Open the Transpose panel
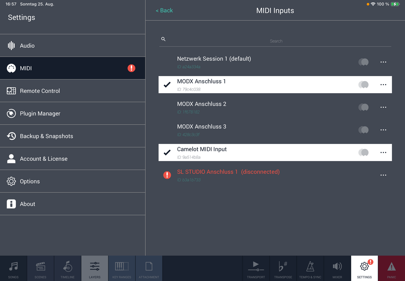The height and width of the screenshot is (281, 405). [x=283, y=268]
